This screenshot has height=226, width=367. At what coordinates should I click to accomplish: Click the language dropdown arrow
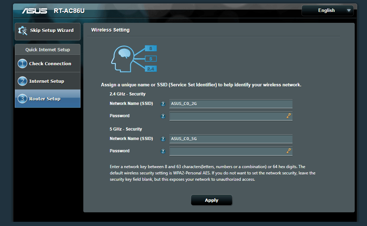[x=349, y=11]
